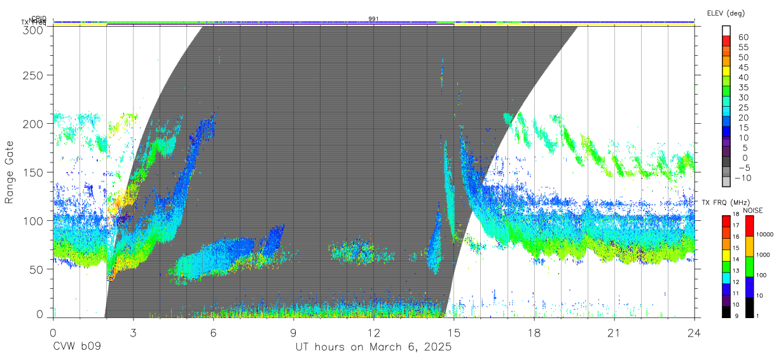
Task: Click the -5 label on ELEV colorbar
Action: pyautogui.click(x=743, y=168)
